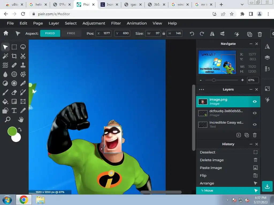
Task: Add new layer plus button
Action: pos(239,135)
